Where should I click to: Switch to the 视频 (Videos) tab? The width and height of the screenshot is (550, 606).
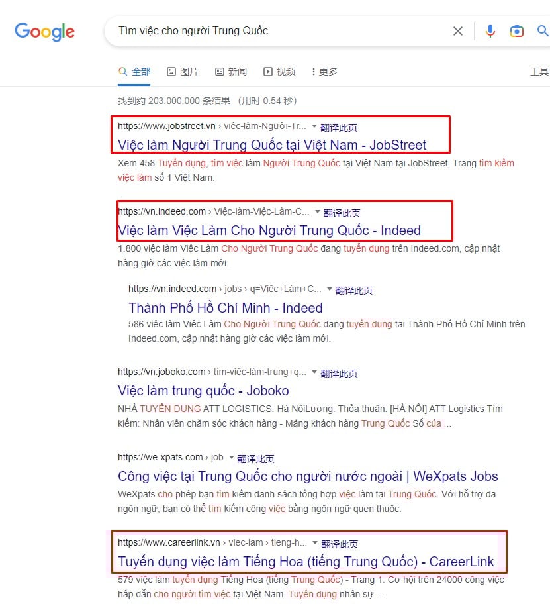point(279,72)
